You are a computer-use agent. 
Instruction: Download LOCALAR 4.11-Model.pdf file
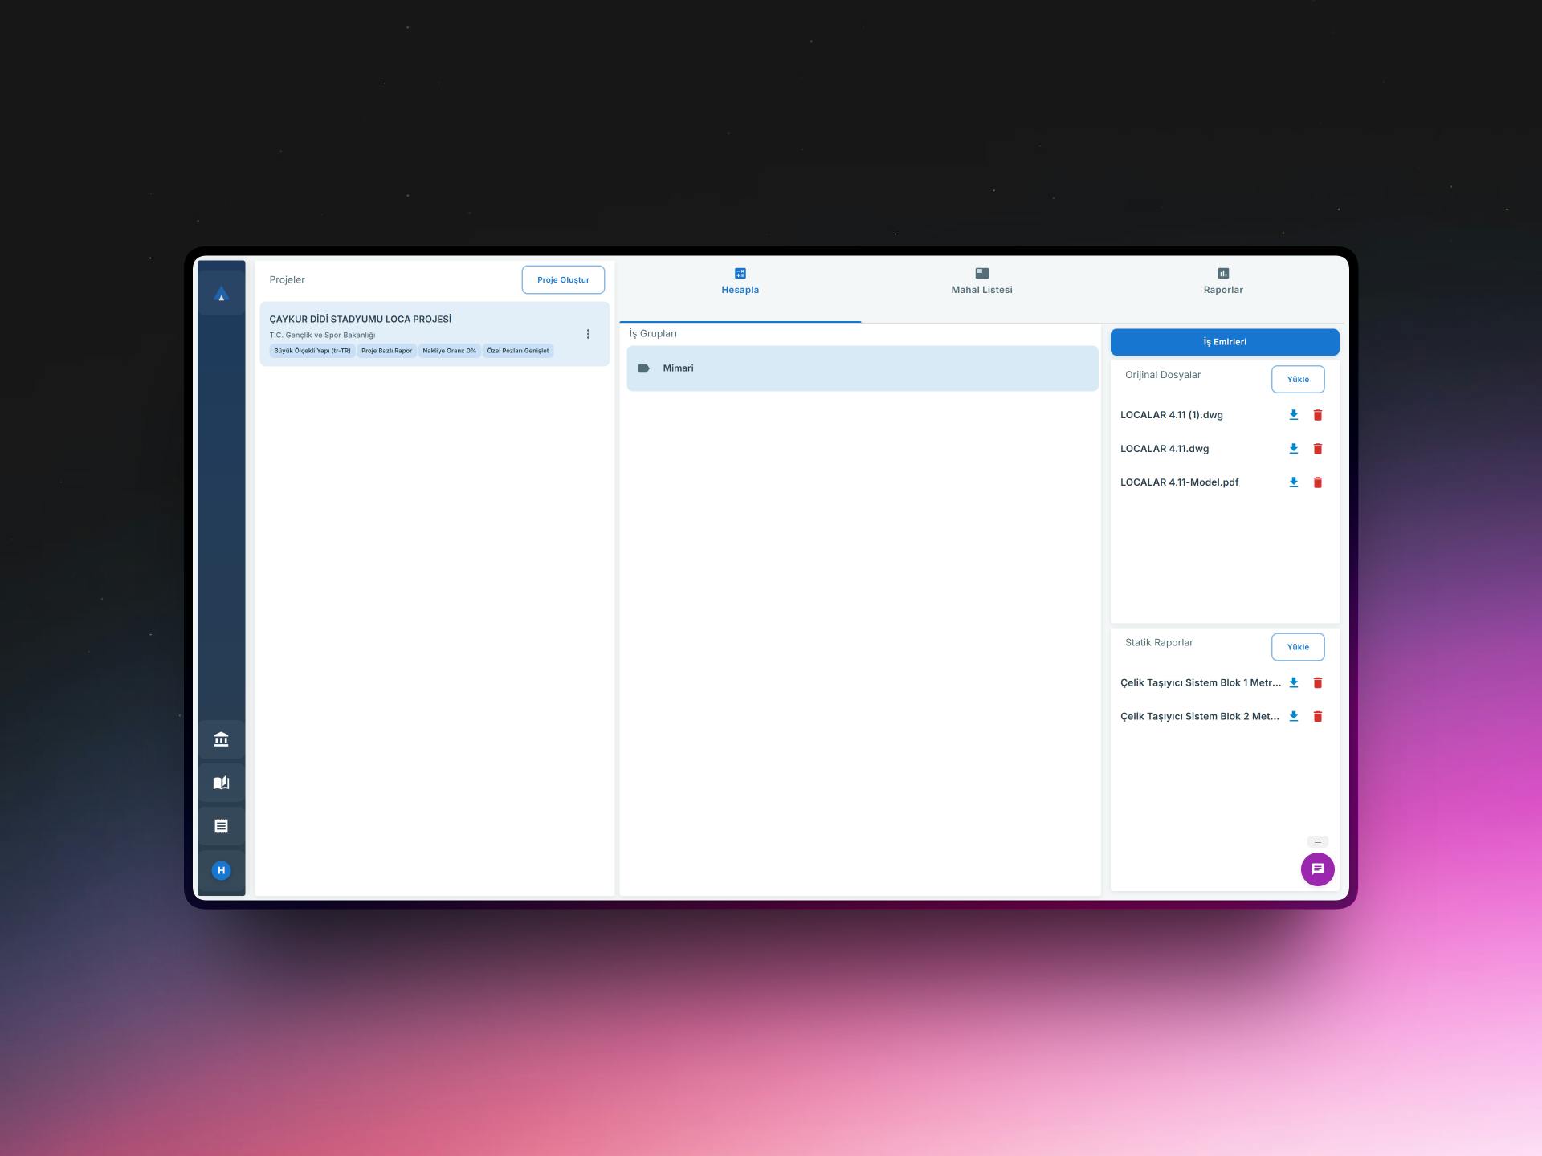pyautogui.click(x=1293, y=482)
